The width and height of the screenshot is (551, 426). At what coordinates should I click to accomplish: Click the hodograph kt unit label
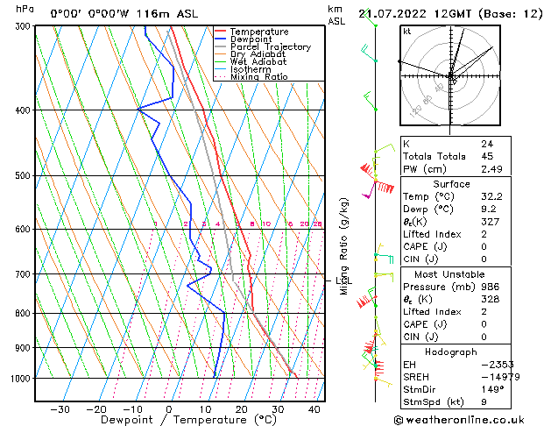tap(406, 32)
